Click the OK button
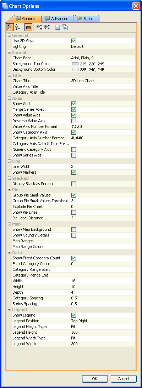The height and width of the screenshot is (388, 142). coord(95,379)
